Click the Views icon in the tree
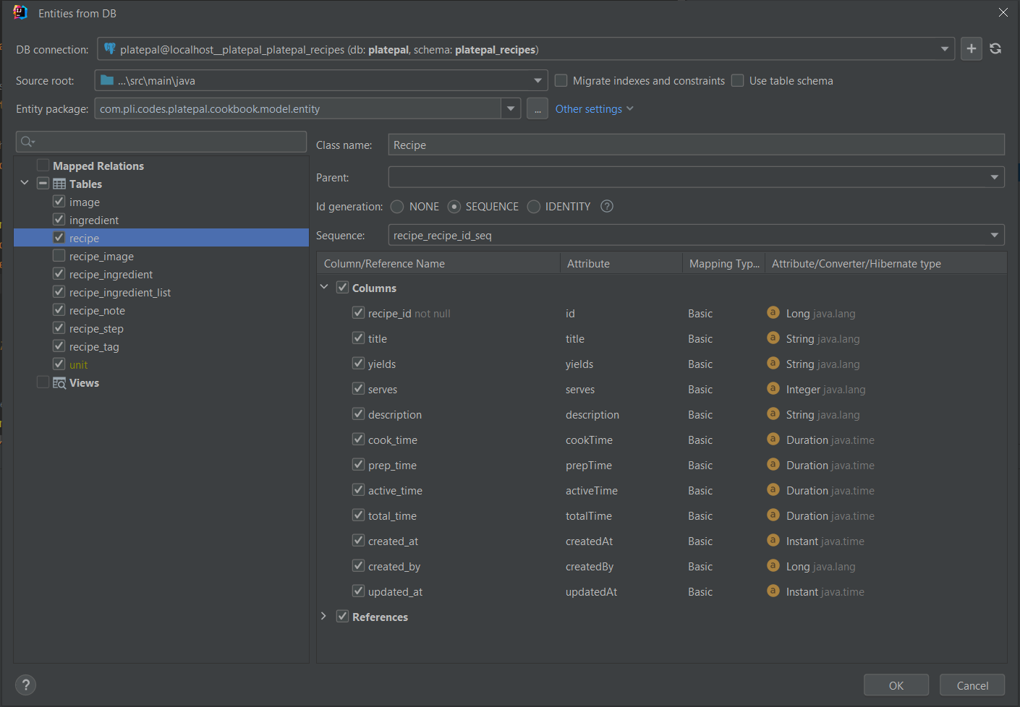 59,383
